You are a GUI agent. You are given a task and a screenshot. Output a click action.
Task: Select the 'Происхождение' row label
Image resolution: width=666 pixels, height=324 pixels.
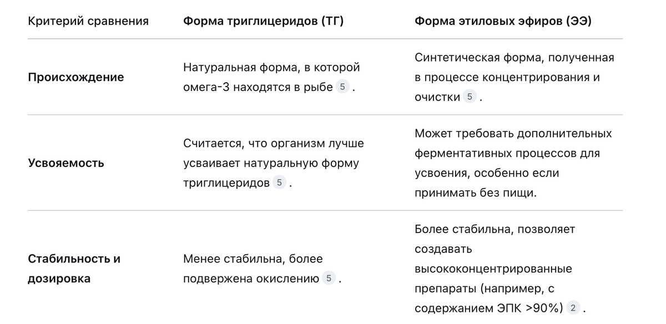(76, 77)
